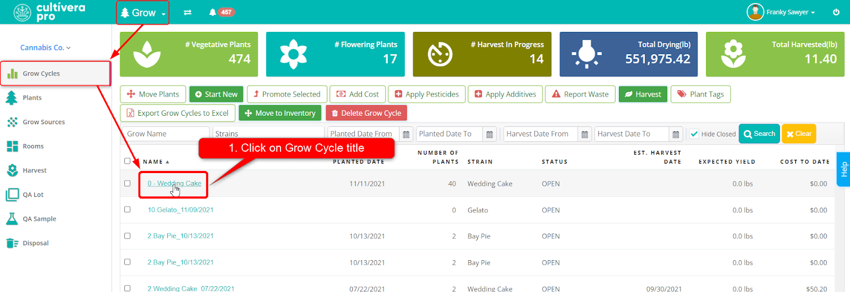Screen dimensions: 850x292
Task: Click Apply Pesticides button
Action: 427,94
